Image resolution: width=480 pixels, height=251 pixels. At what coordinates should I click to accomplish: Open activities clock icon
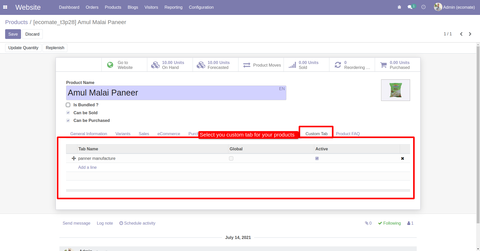(423, 7)
